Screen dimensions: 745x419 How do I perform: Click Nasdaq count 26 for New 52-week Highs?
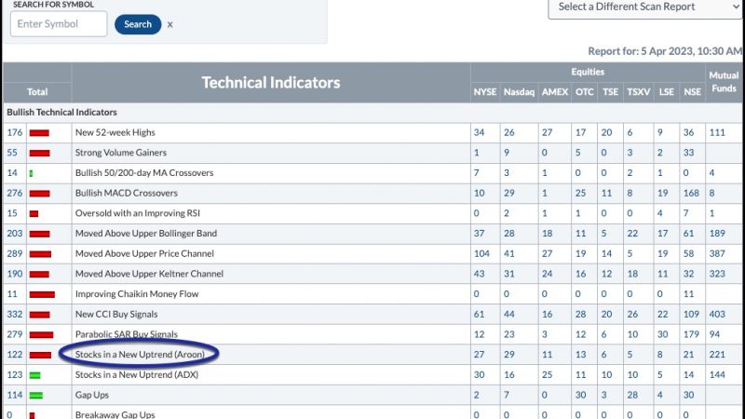[509, 132]
